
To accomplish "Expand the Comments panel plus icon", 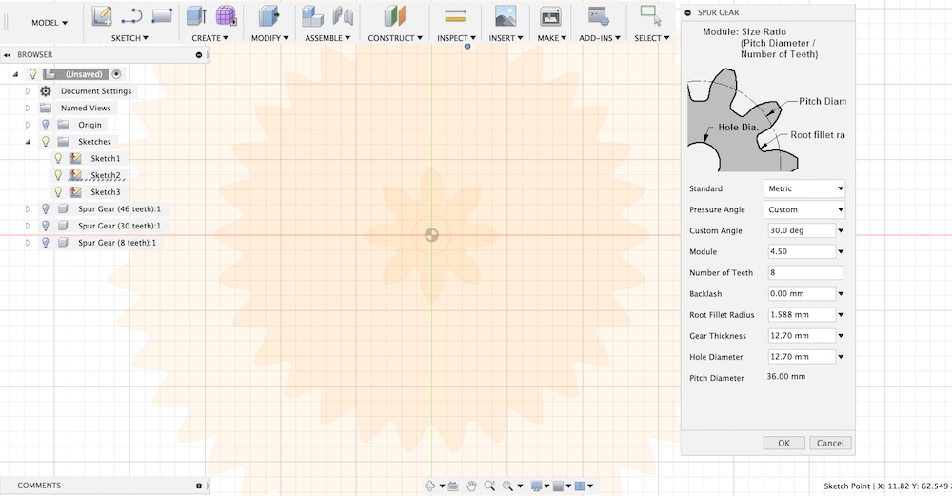I will point(199,486).
